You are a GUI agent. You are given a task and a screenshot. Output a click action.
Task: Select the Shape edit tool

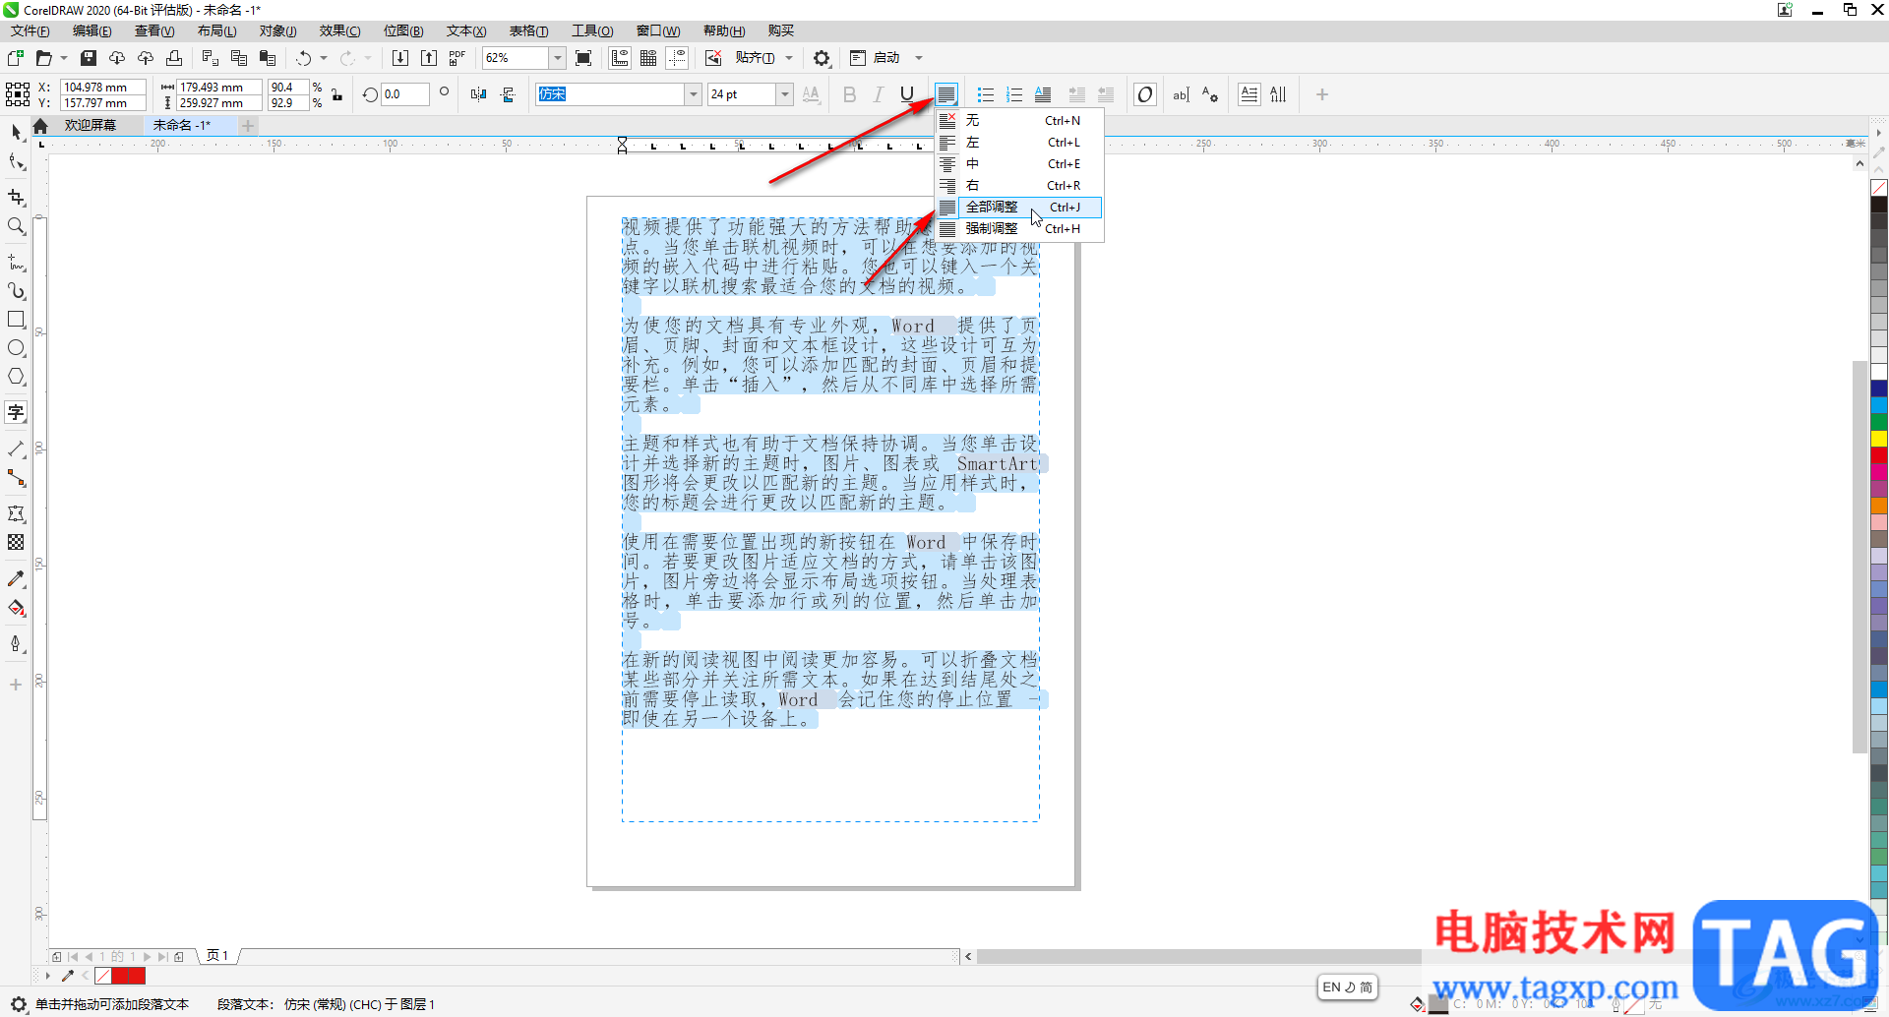16,162
